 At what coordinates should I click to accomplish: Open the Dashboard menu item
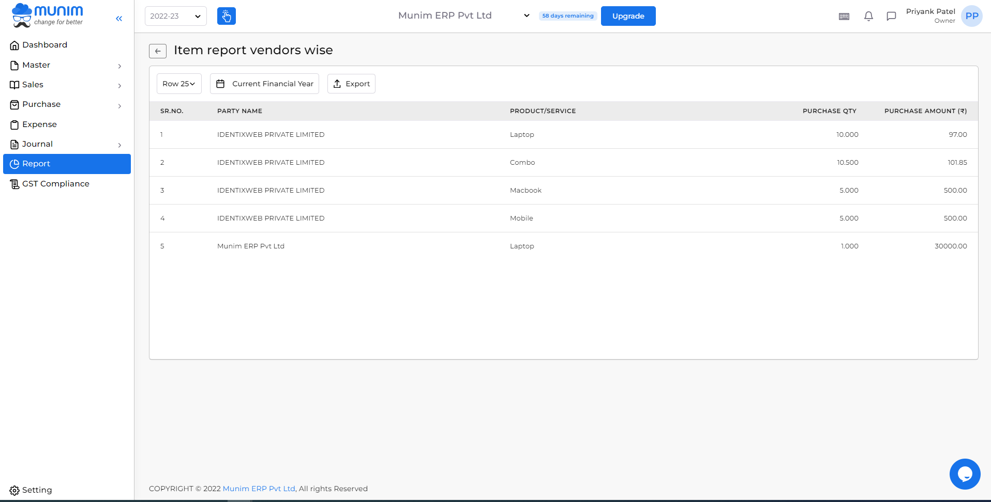coord(67,45)
